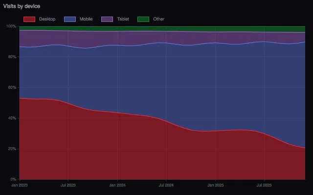Click the 'Tablet' legend label
Image resolution: width=313 pixels, height=195 pixels.
coord(123,19)
